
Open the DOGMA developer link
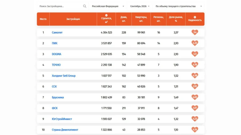click(56, 54)
